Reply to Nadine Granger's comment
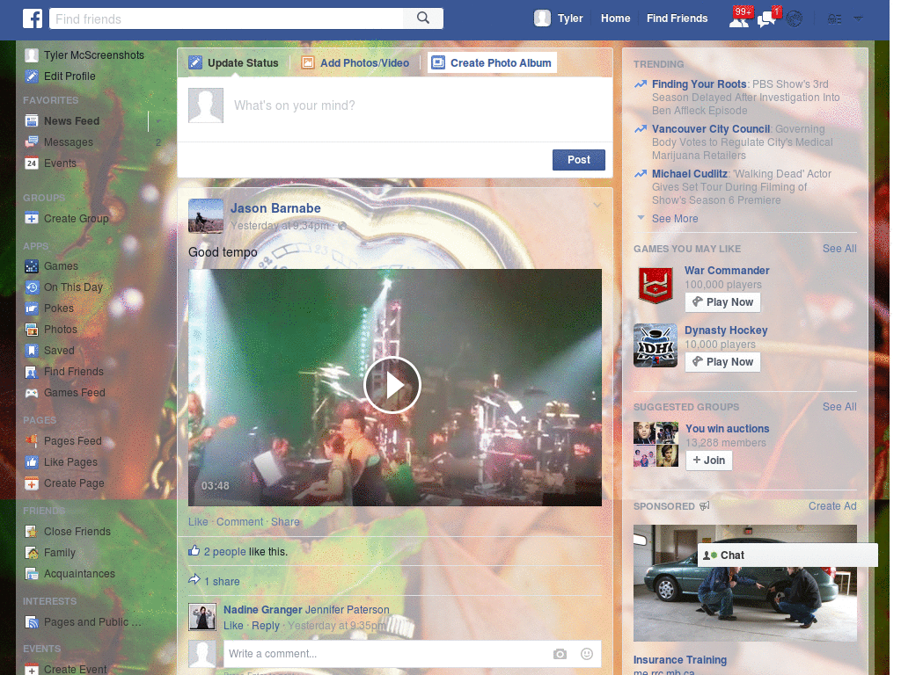 (x=265, y=626)
